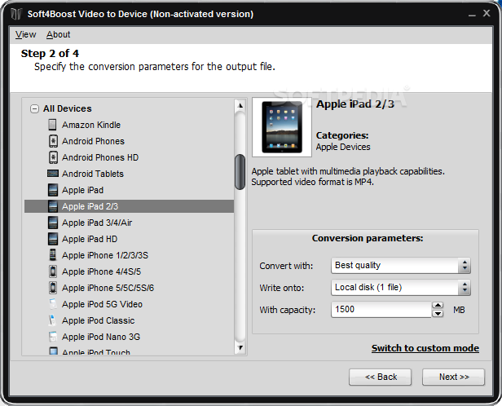Select Apple iPhone 4/4S/5 in list
502x406 pixels.
tap(102, 271)
